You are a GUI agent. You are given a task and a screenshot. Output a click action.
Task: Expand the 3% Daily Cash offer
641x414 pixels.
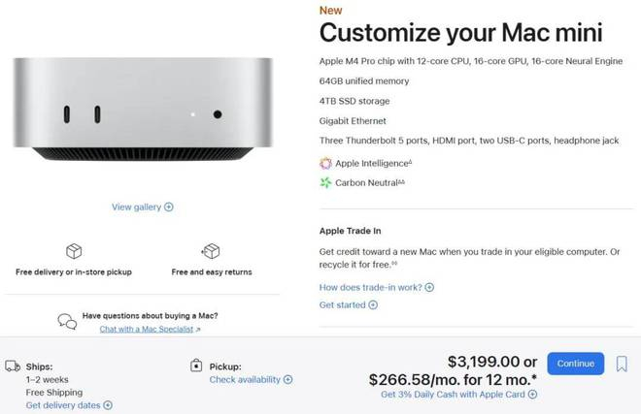458,395
